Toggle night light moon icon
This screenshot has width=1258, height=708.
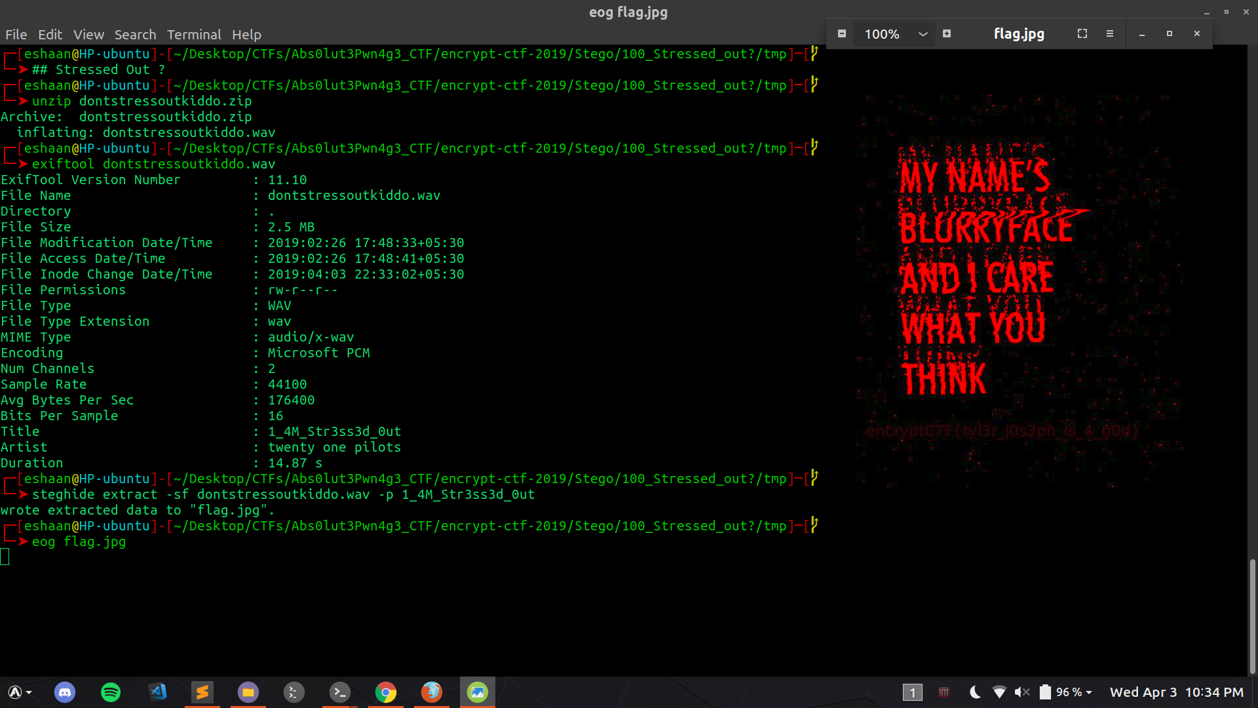975,692
